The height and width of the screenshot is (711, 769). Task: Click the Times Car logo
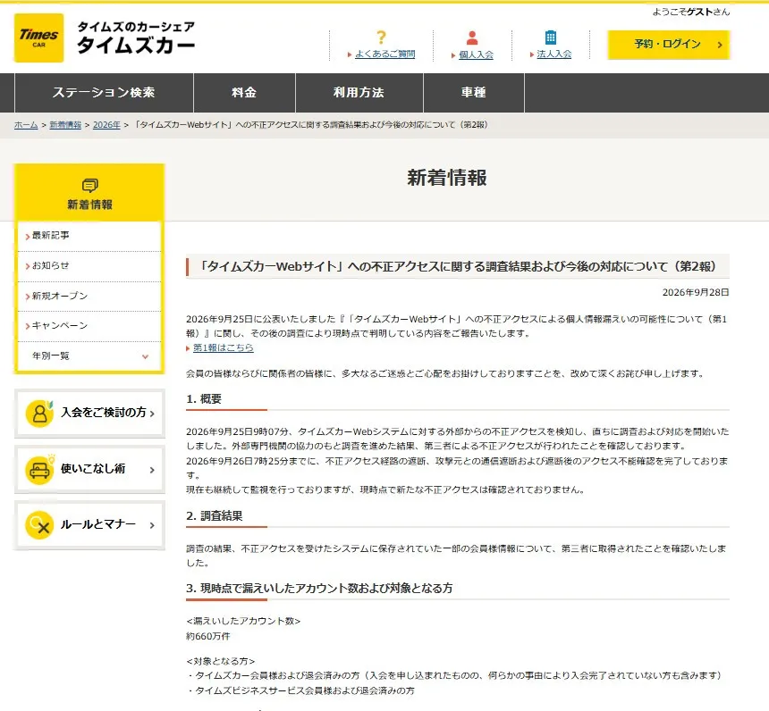[x=38, y=38]
